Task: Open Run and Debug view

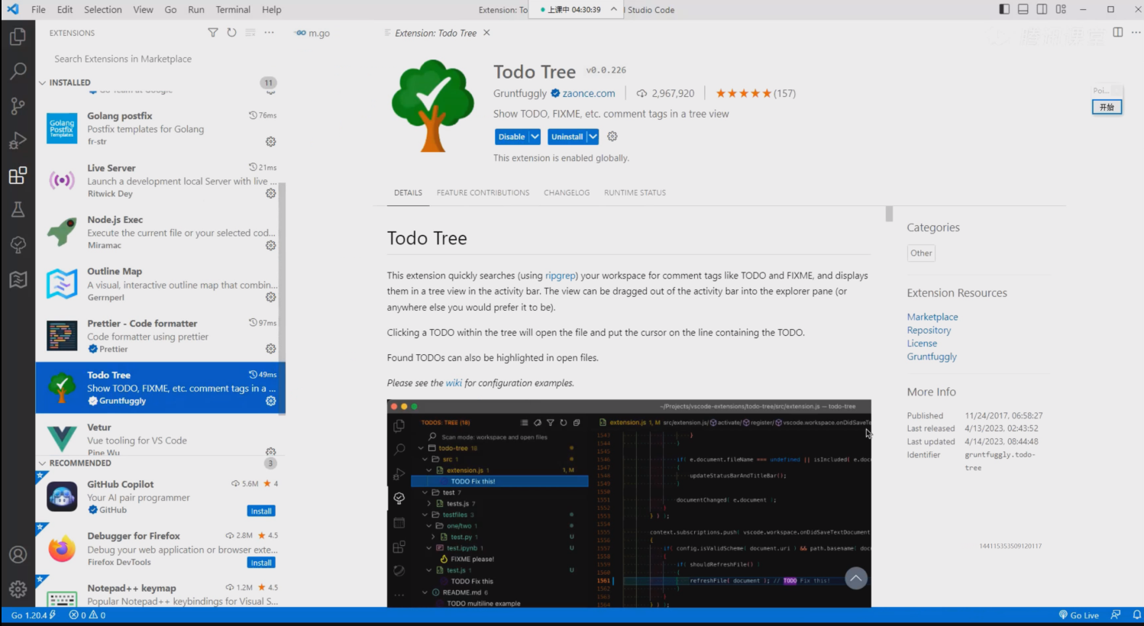Action: (18, 140)
